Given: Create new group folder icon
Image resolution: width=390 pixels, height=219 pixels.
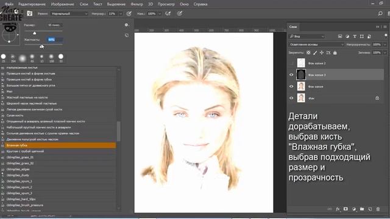Looking at the screenshot, I should (362, 209).
